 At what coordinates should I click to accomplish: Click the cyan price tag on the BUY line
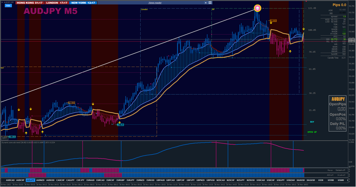tap(121, 125)
